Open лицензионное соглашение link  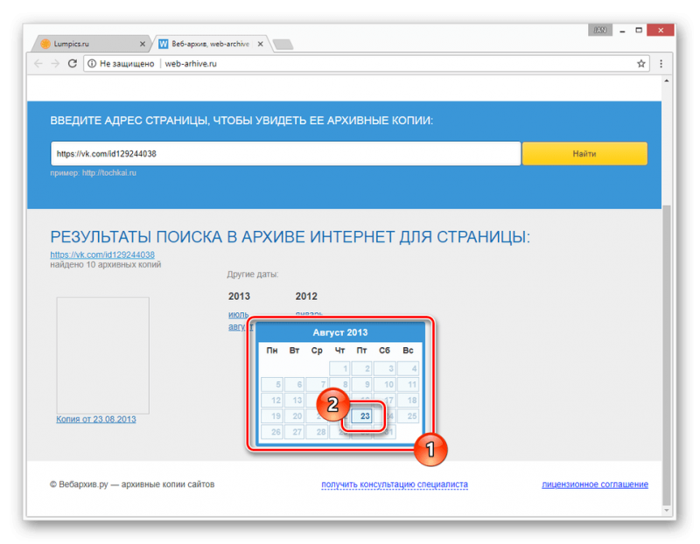click(595, 485)
